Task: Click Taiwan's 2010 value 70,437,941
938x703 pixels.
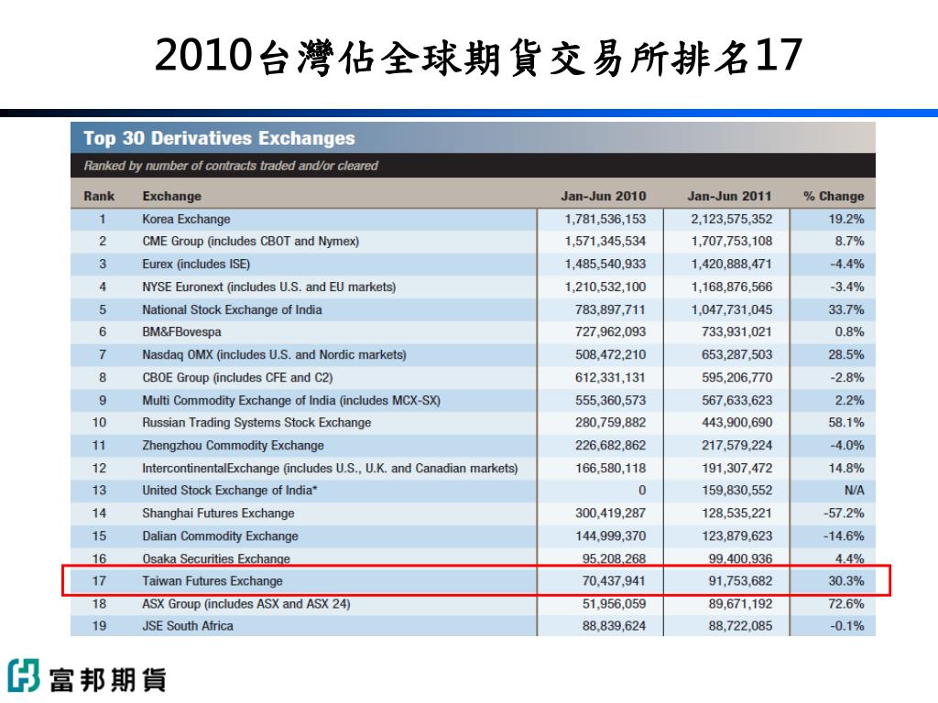Action: pyautogui.click(x=614, y=580)
